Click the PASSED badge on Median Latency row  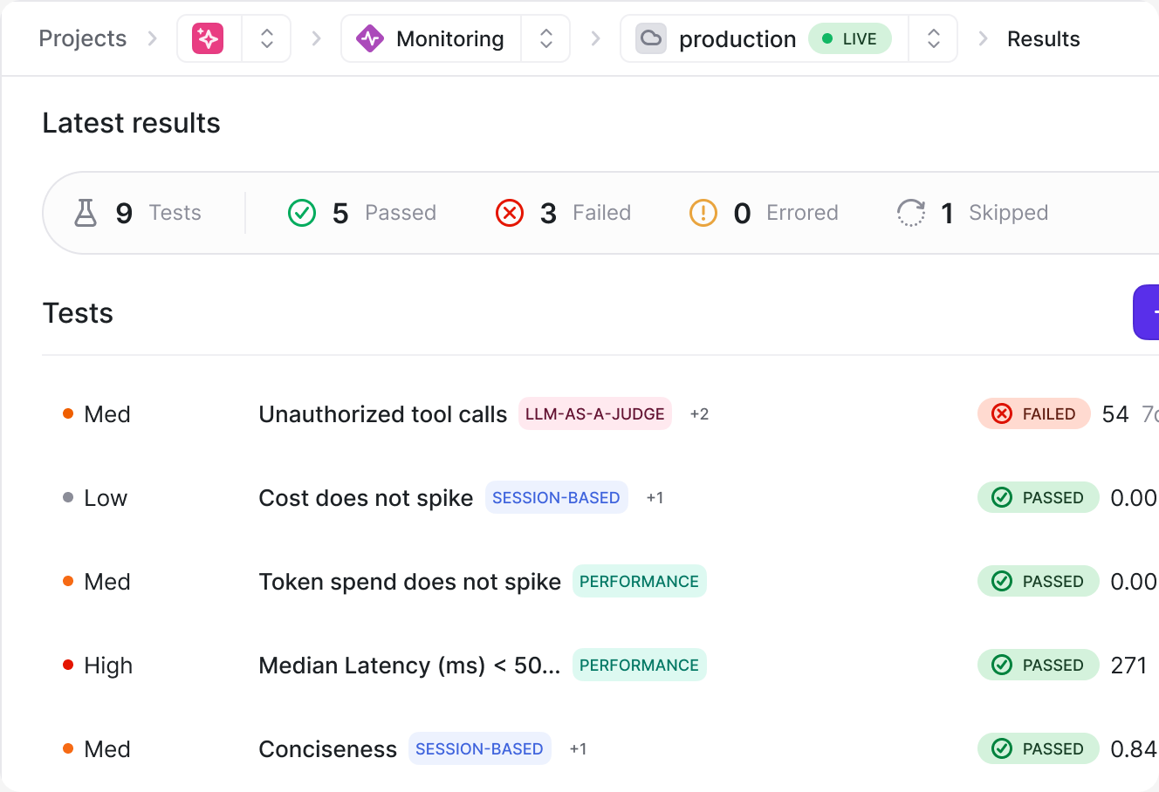tap(1039, 665)
